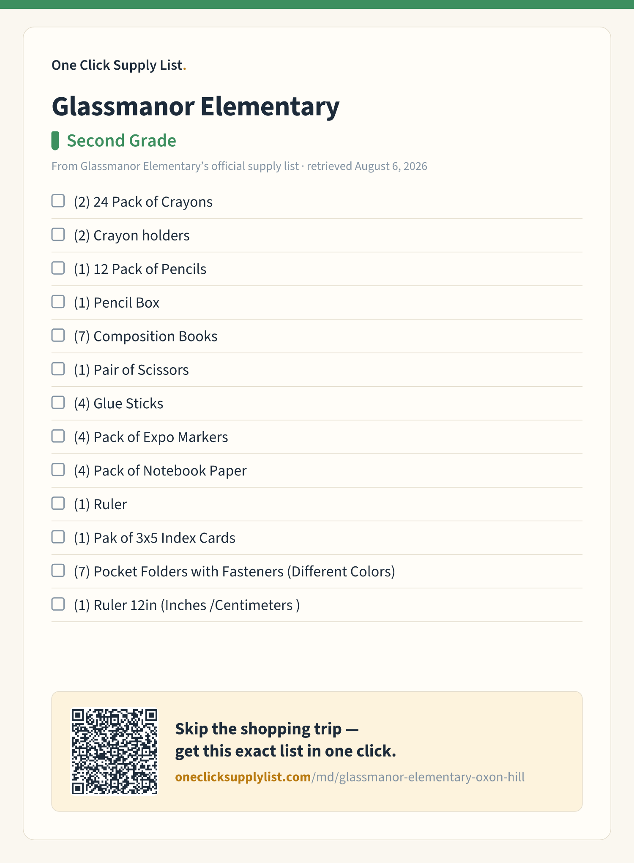Check the Pack of Expo Markers box
The height and width of the screenshot is (863, 634).
58,436
